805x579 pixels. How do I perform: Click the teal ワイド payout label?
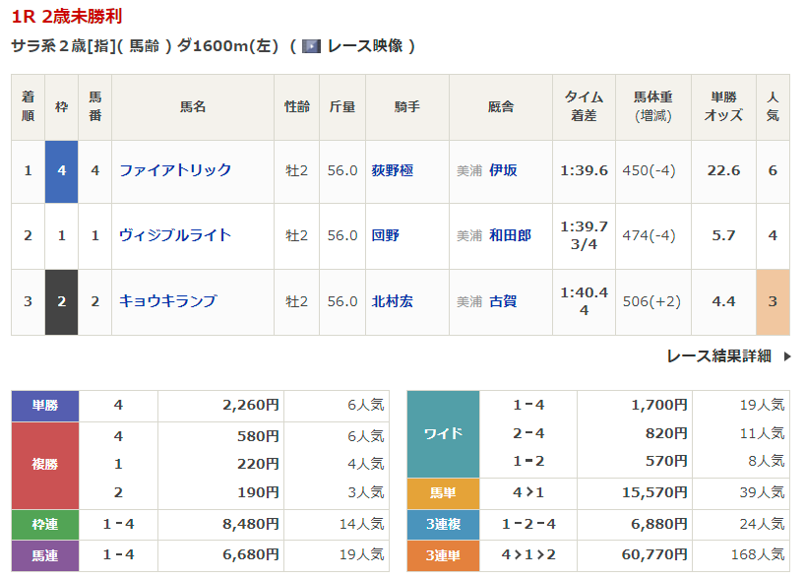click(442, 433)
